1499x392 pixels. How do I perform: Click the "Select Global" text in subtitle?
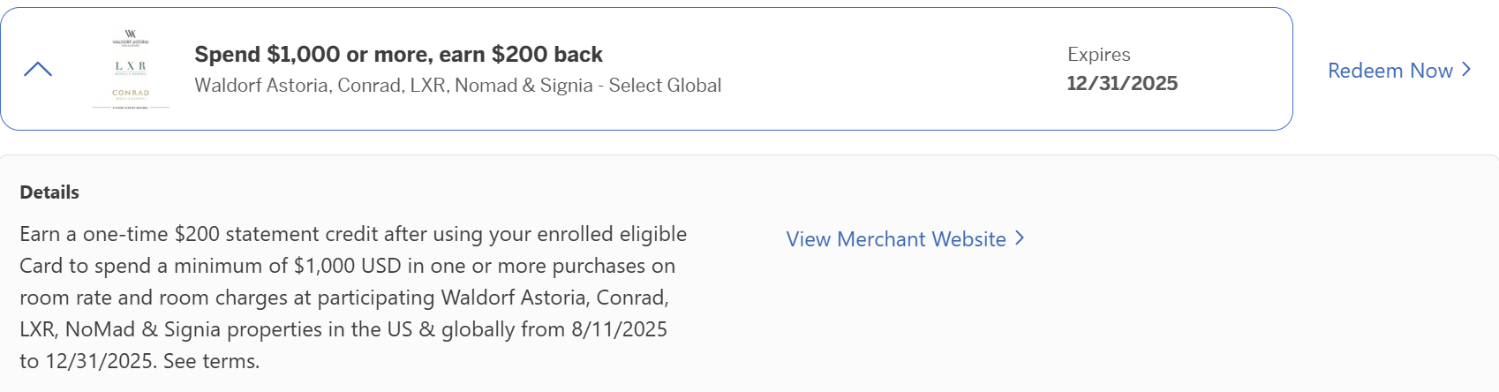[665, 86]
